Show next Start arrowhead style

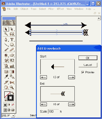(72, 77)
